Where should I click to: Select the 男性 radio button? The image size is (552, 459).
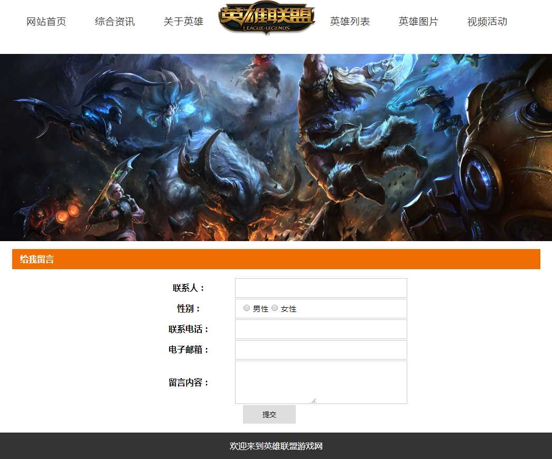(247, 308)
